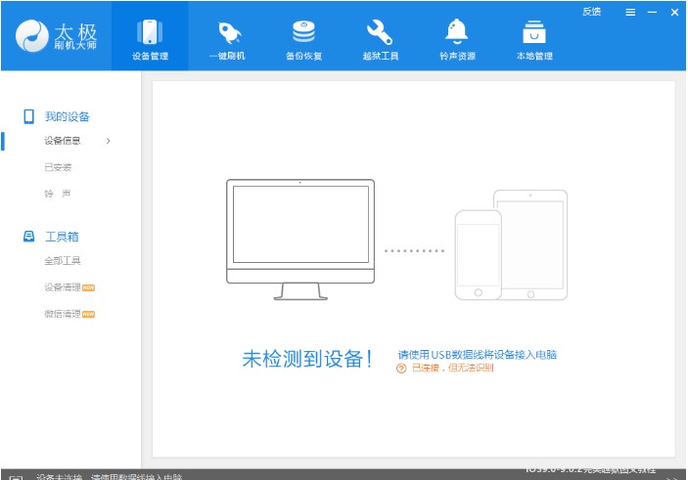
Task: Select 铃声 in the sidebar
Action: 58,194
